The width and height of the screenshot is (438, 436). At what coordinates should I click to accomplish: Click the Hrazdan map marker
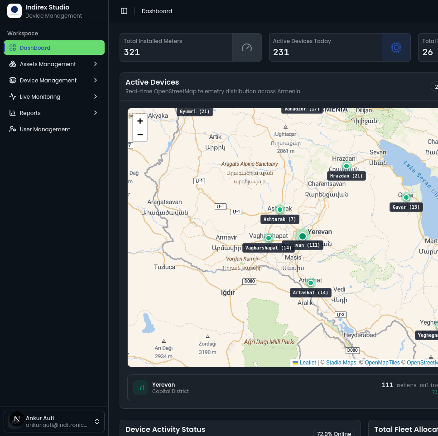(x=347, y=166)
